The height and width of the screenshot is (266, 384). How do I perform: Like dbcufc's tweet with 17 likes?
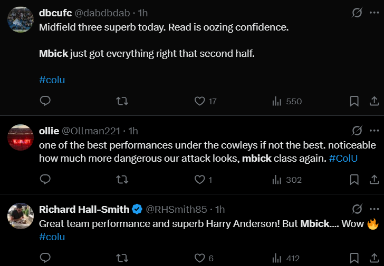pos(200,101)
